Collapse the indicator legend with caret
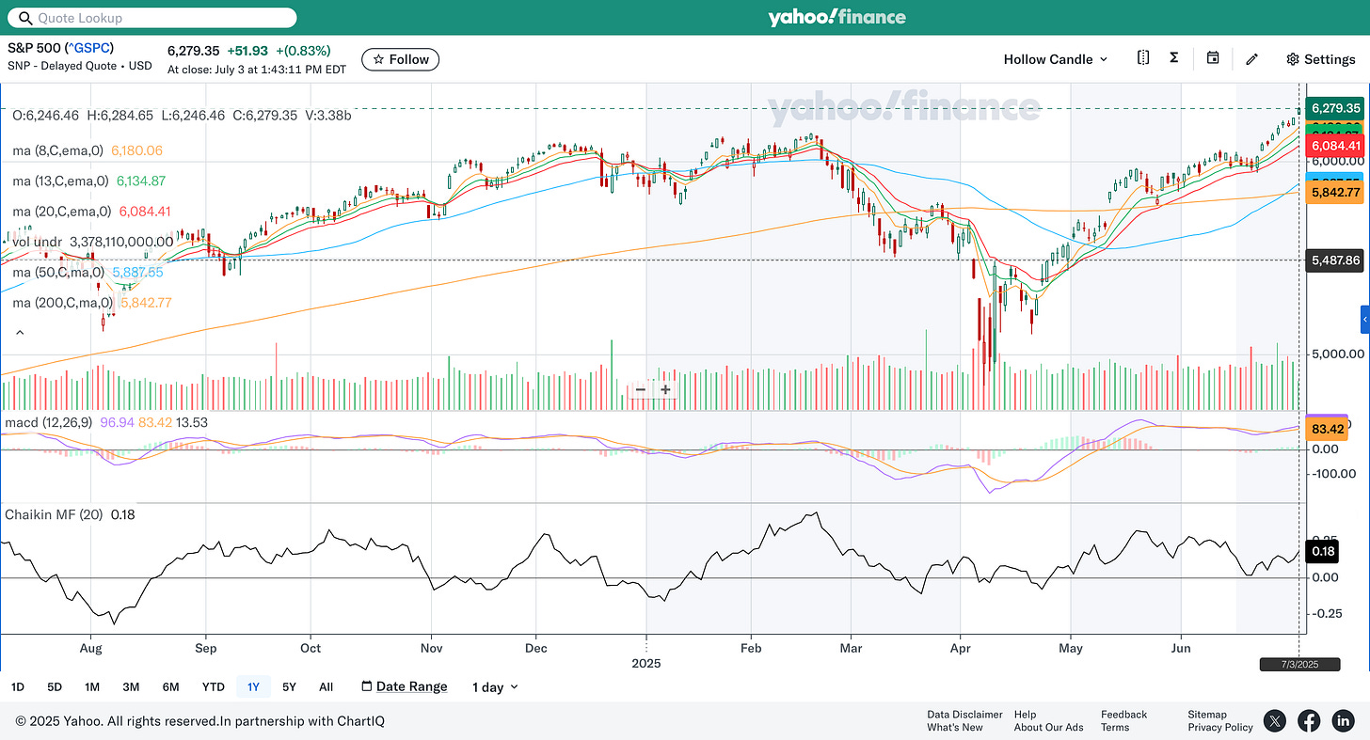 pyautogui.click(x=19, y=333)
